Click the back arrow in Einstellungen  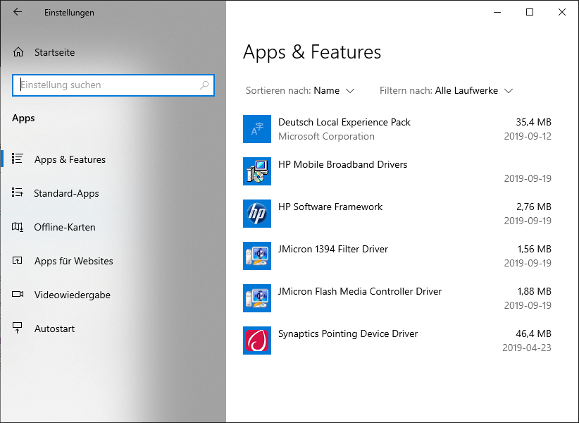(x=18, y=12)
